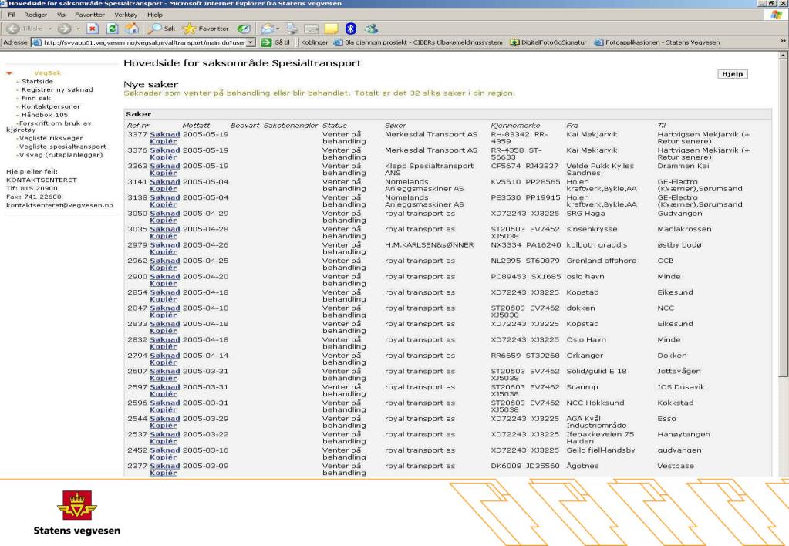Screen dimensions: 789x546
Task: Open the Favoritter menu in menu bar
Action: pyautogui.click(x=89, y=15)
